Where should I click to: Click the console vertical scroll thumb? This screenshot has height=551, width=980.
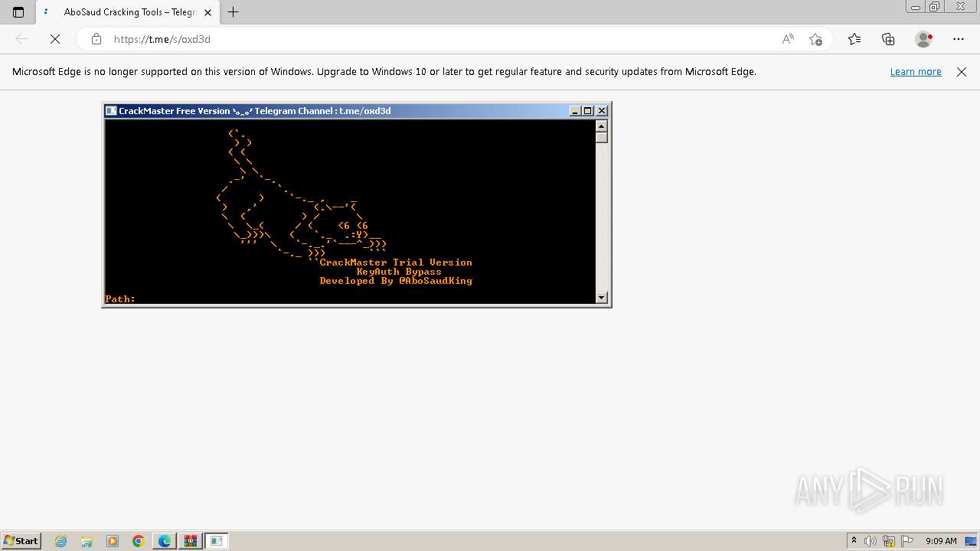(602, 138)
